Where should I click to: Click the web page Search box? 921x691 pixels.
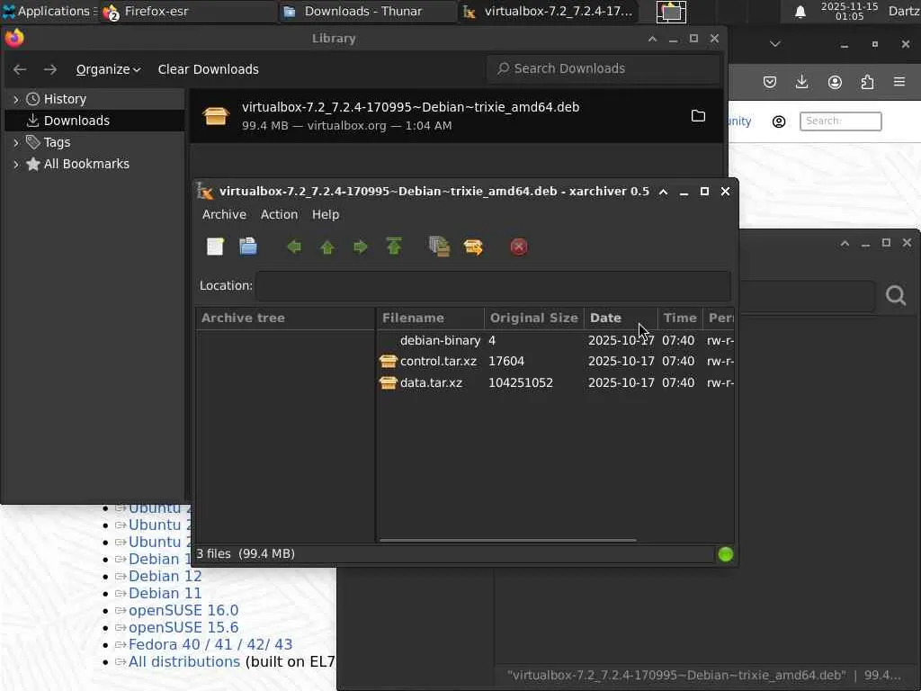click(841, 121)
